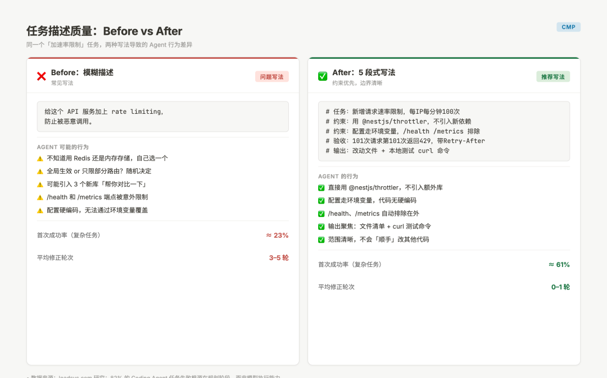Click 平均修正轮次 label in the Before card
The image size is (607, 378).
tap(55, 257)
